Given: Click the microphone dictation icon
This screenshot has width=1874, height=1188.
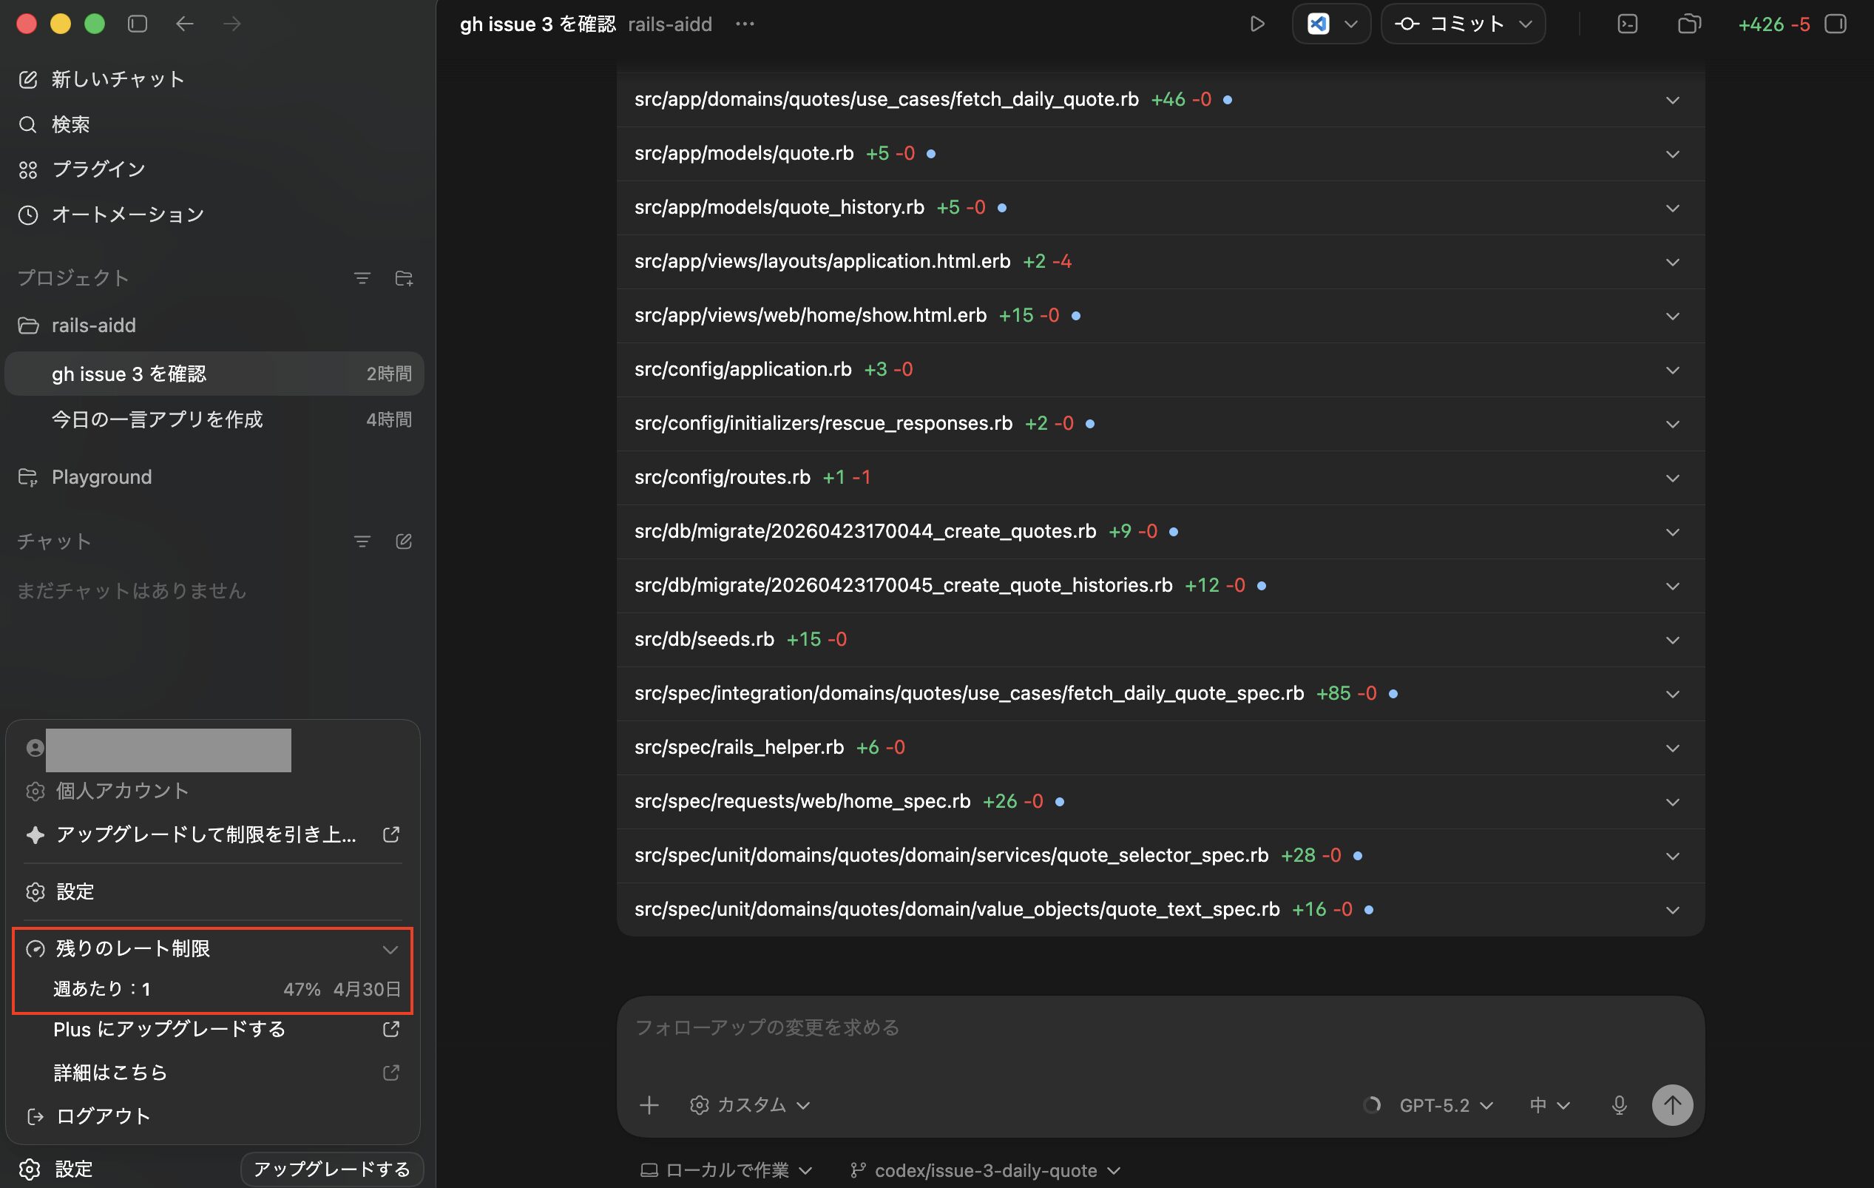Looking at the screenshot, I should [x=1619, y=1104].
